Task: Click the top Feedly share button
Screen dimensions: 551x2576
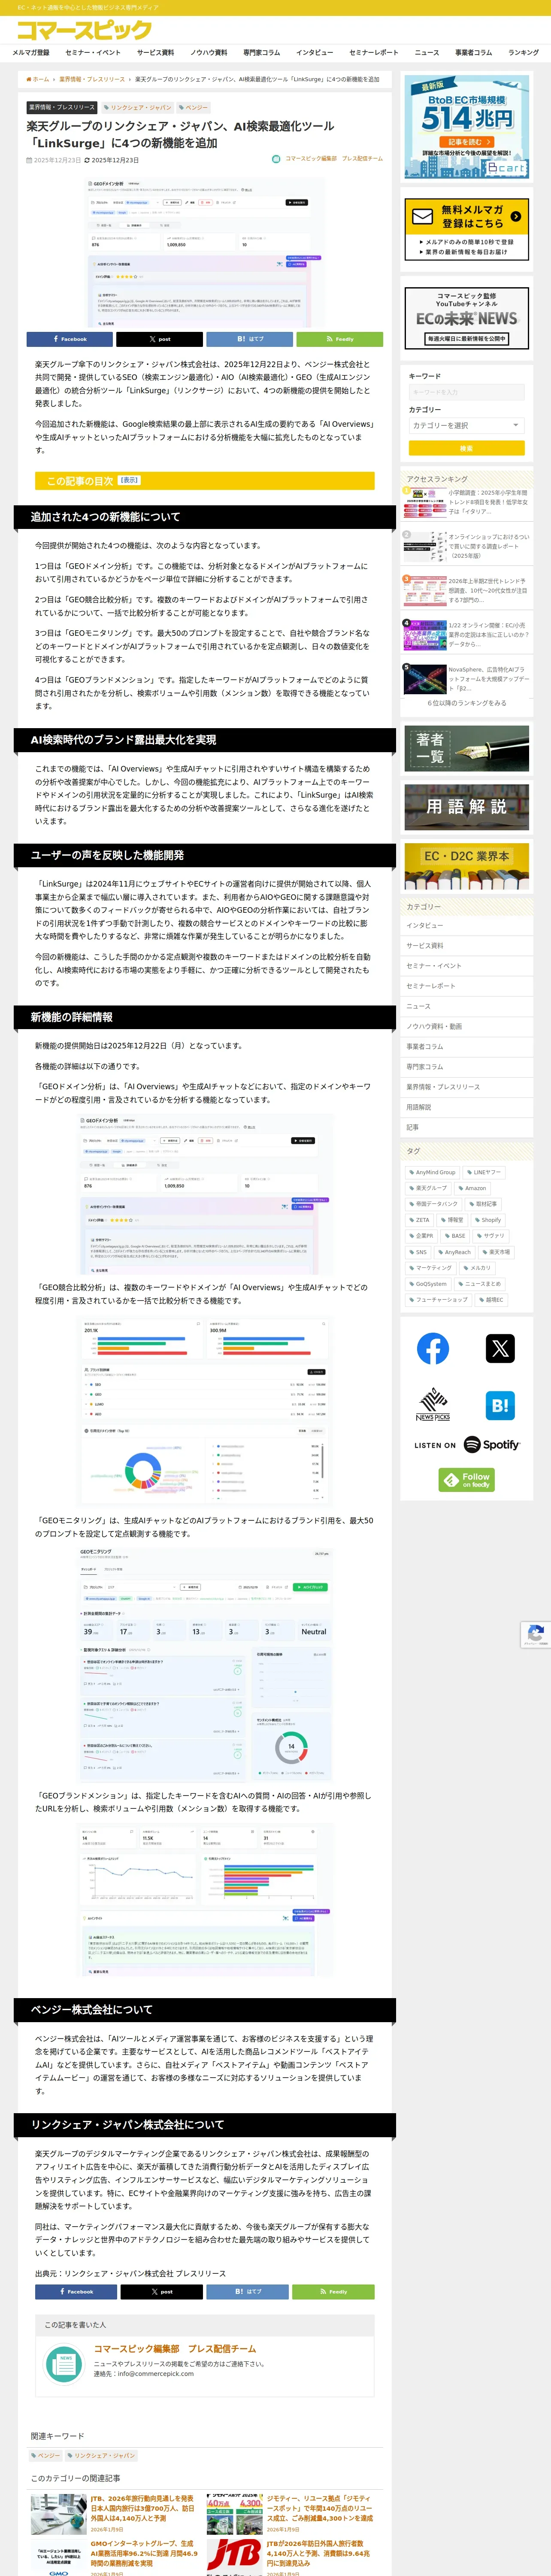Action: 340,339
